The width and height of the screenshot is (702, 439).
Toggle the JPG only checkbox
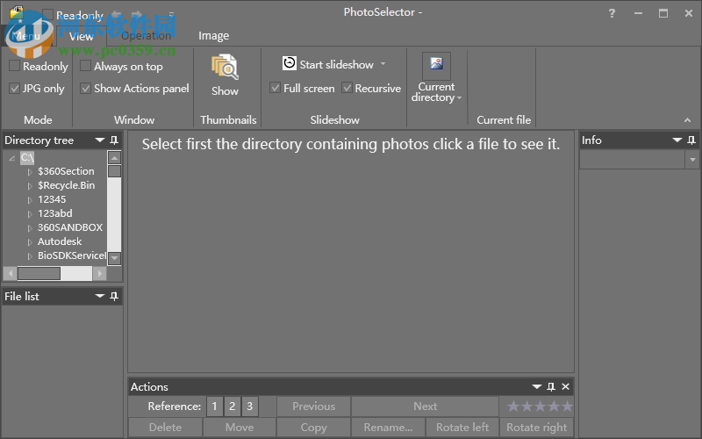tap(14, 89)
